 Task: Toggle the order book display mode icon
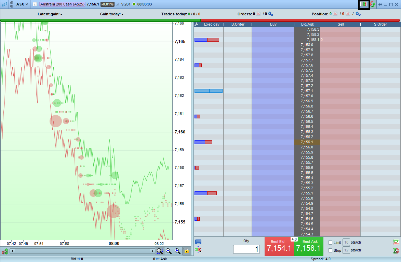tap(363, 4)
